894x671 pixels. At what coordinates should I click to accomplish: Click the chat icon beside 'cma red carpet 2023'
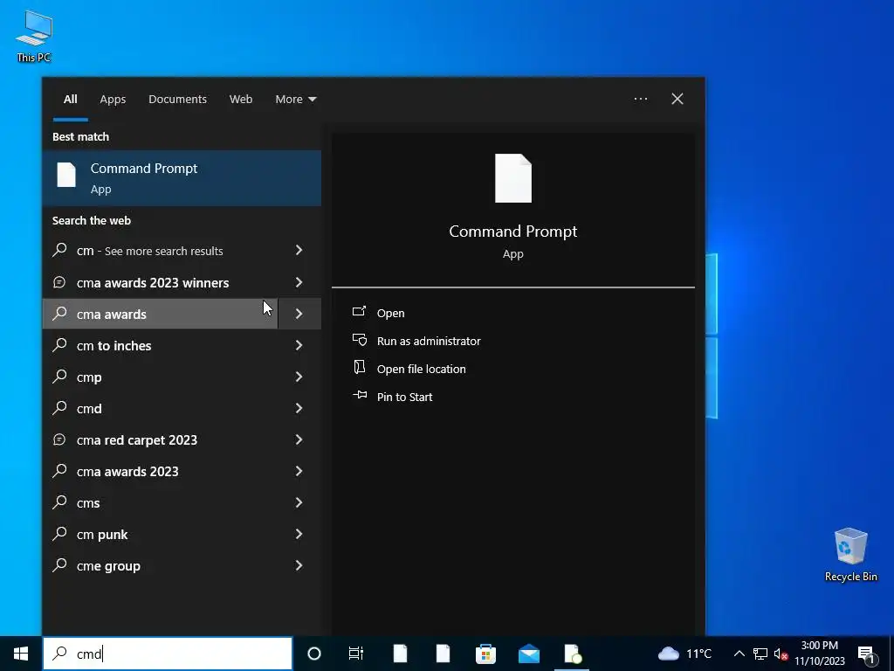59,439
